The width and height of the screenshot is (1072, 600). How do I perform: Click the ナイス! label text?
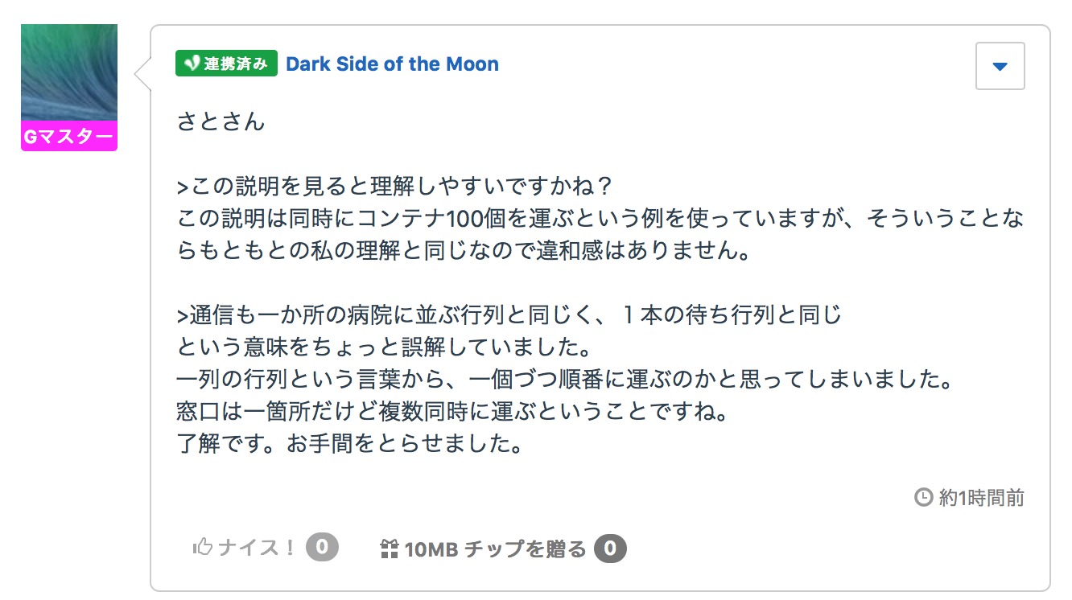[257, 549]
